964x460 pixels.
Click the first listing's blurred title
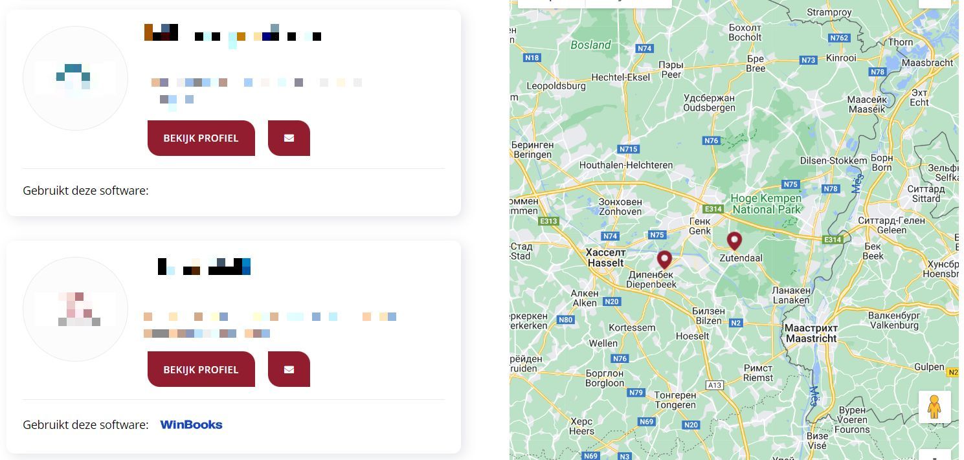(x=232, y=33)
